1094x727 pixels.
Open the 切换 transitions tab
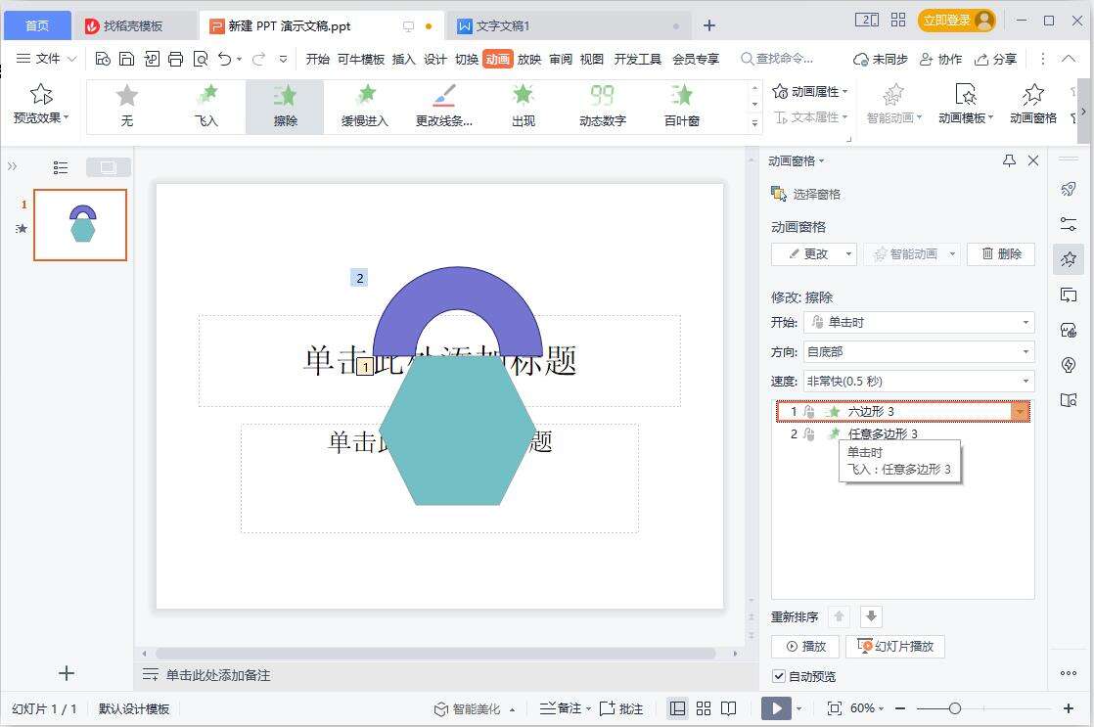(x=466, y=60)
